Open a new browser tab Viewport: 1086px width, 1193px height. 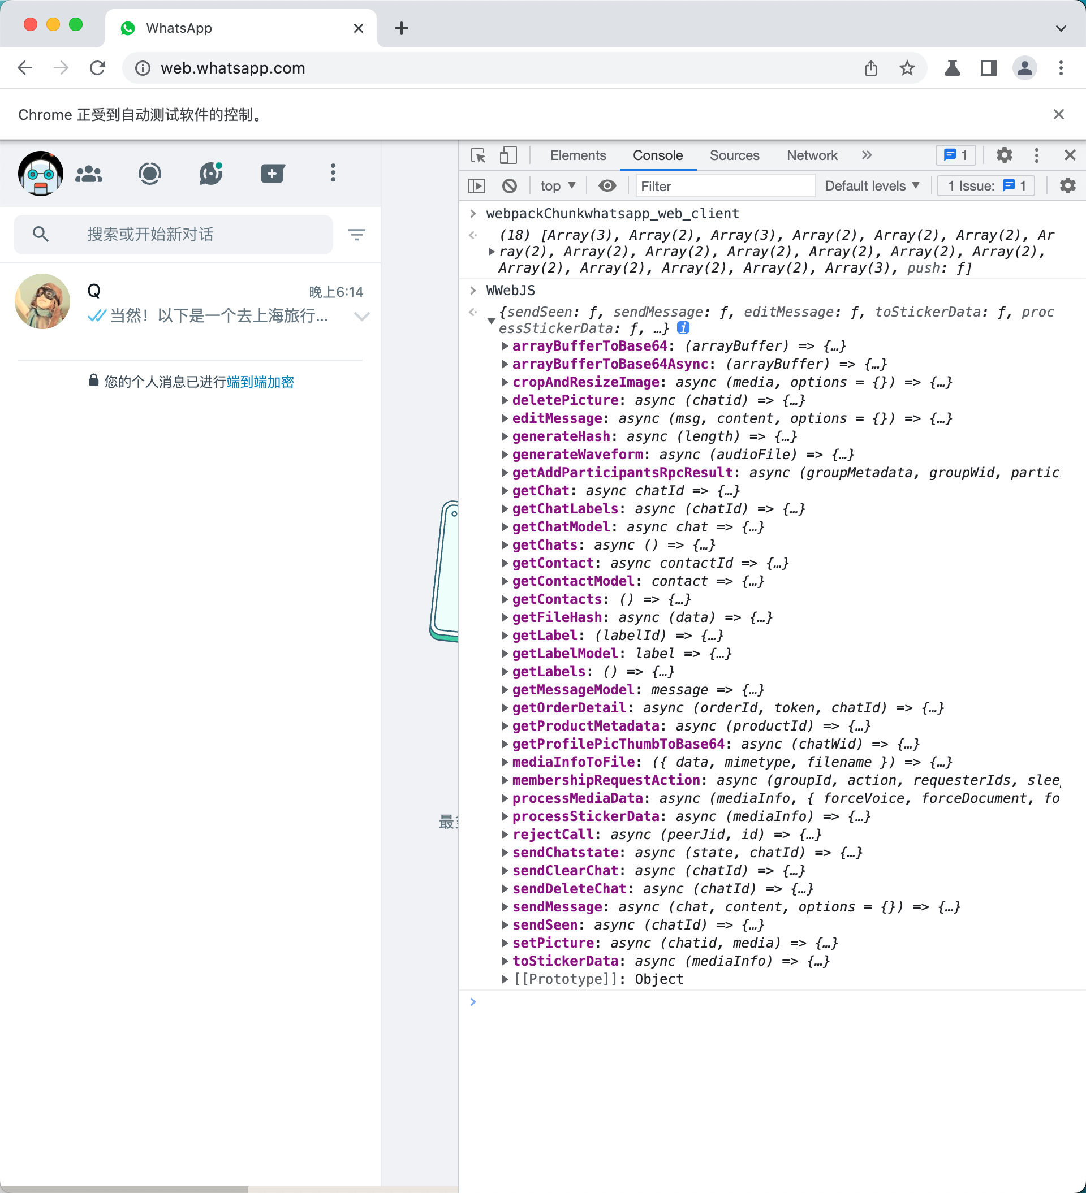click(402, 28)
